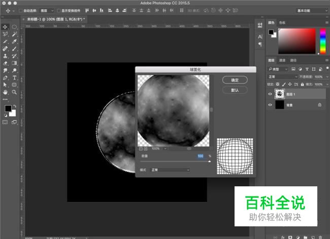Open the Move tool preset picker
The image size is (330, 239).
[14, 11]
